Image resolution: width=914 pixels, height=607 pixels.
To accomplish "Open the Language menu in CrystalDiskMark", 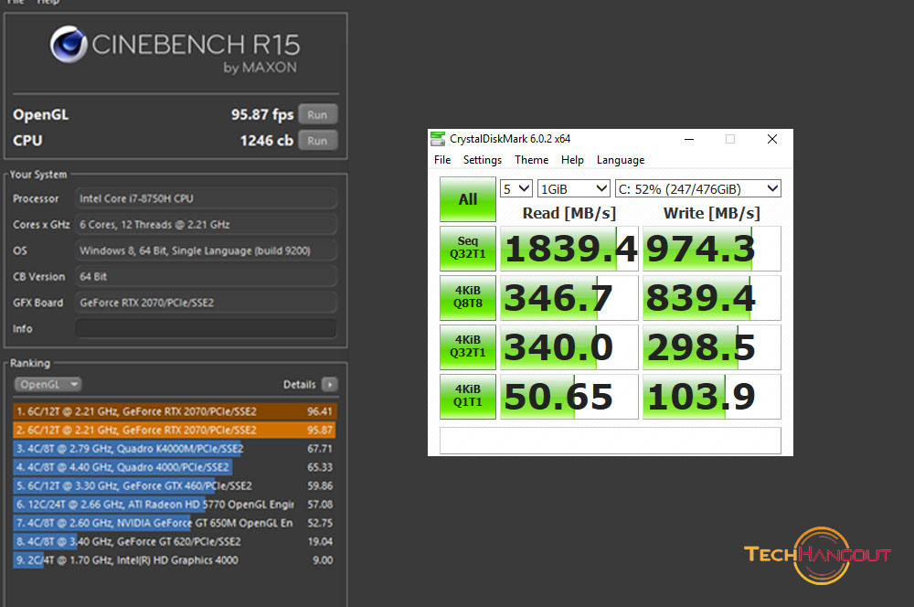I will click(x=621, y=160).
